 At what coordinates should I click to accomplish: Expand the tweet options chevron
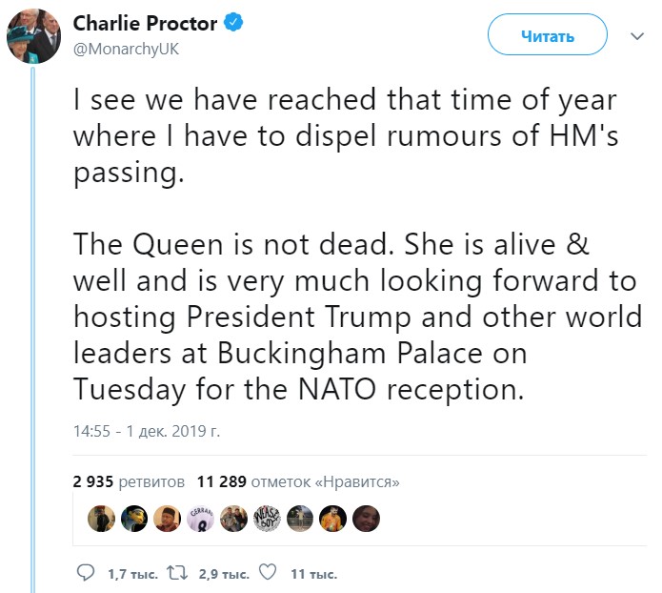pyautogui.click(x=637, y=36)
